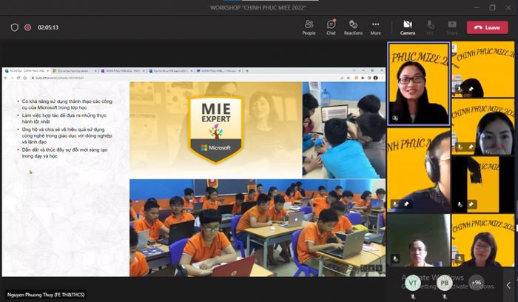Click the shared browser back arrow
Image resolution: width=518 pixels, height=302 pixels.
6,78
